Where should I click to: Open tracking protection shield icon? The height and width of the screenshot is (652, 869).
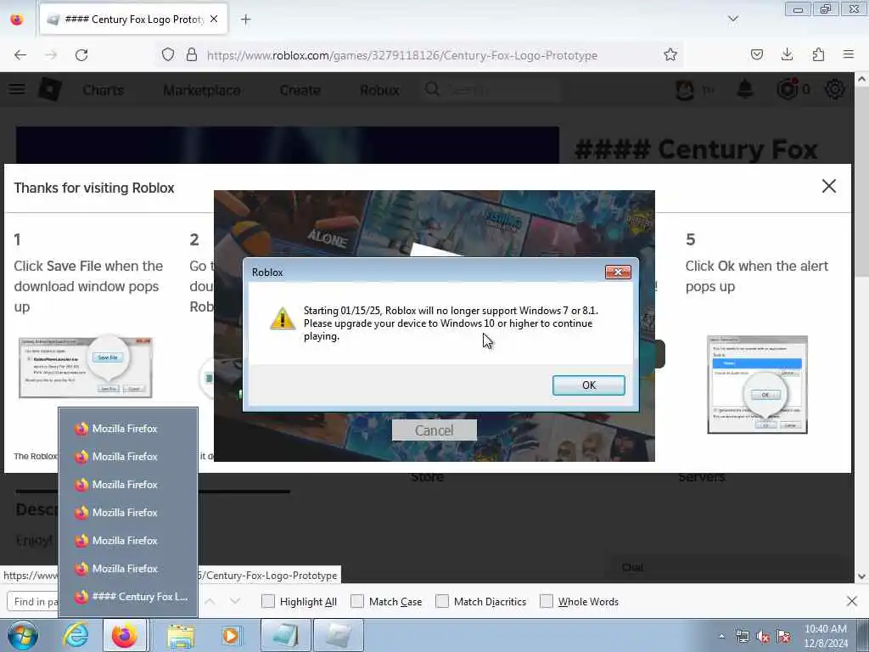pyautogui.click(x=168, y=55)
